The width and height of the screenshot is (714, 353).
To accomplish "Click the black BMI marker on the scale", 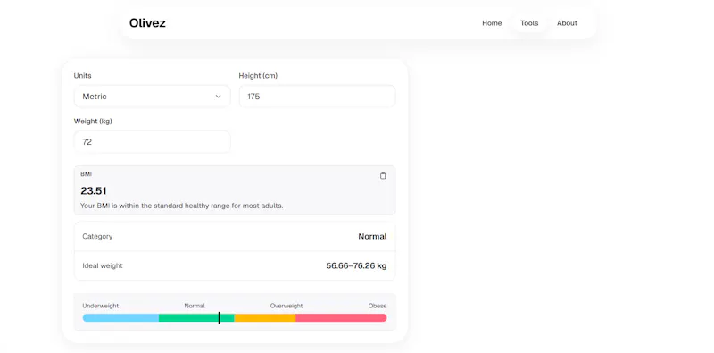I will tap(219, 318).
